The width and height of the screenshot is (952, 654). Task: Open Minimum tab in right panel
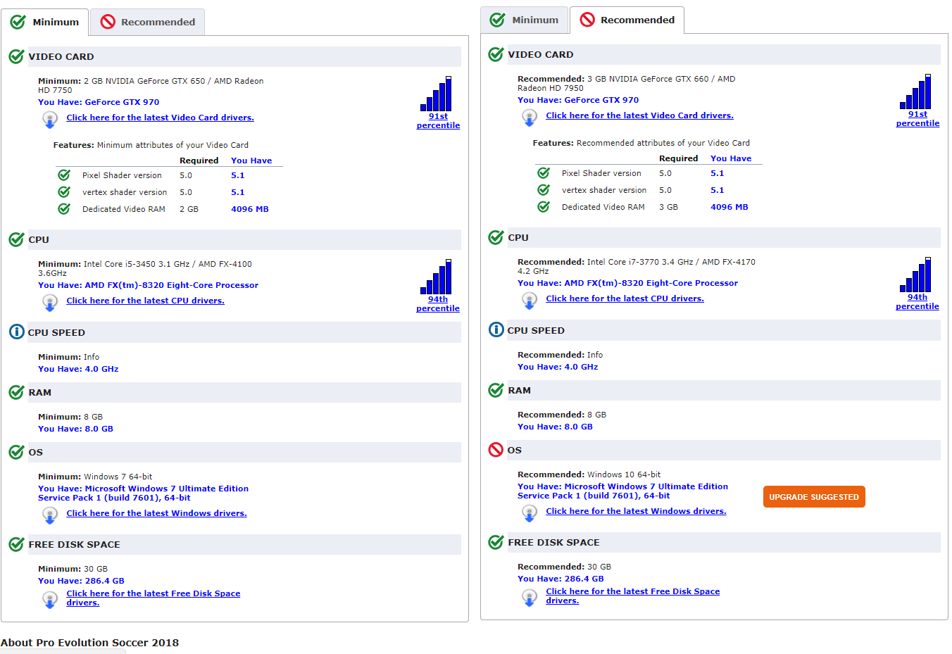click(524, 20)
